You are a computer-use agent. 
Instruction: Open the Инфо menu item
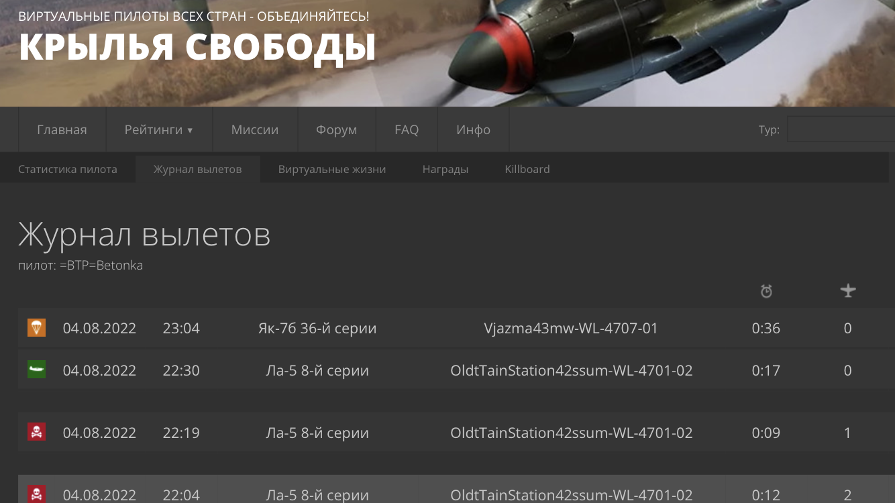474,129
